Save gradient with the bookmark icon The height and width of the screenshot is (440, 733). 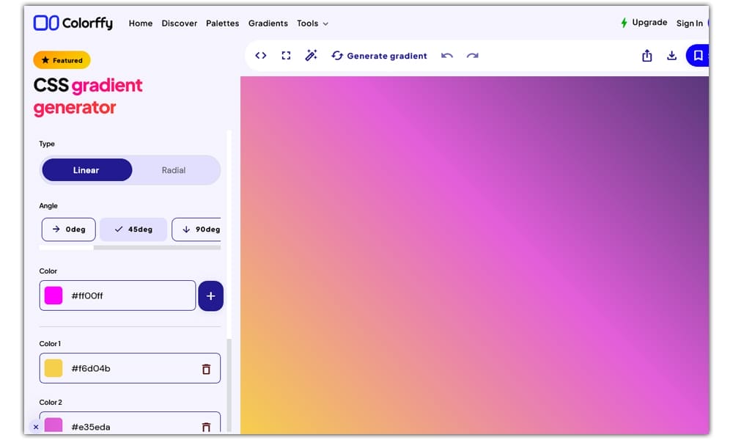pos(699,55)
